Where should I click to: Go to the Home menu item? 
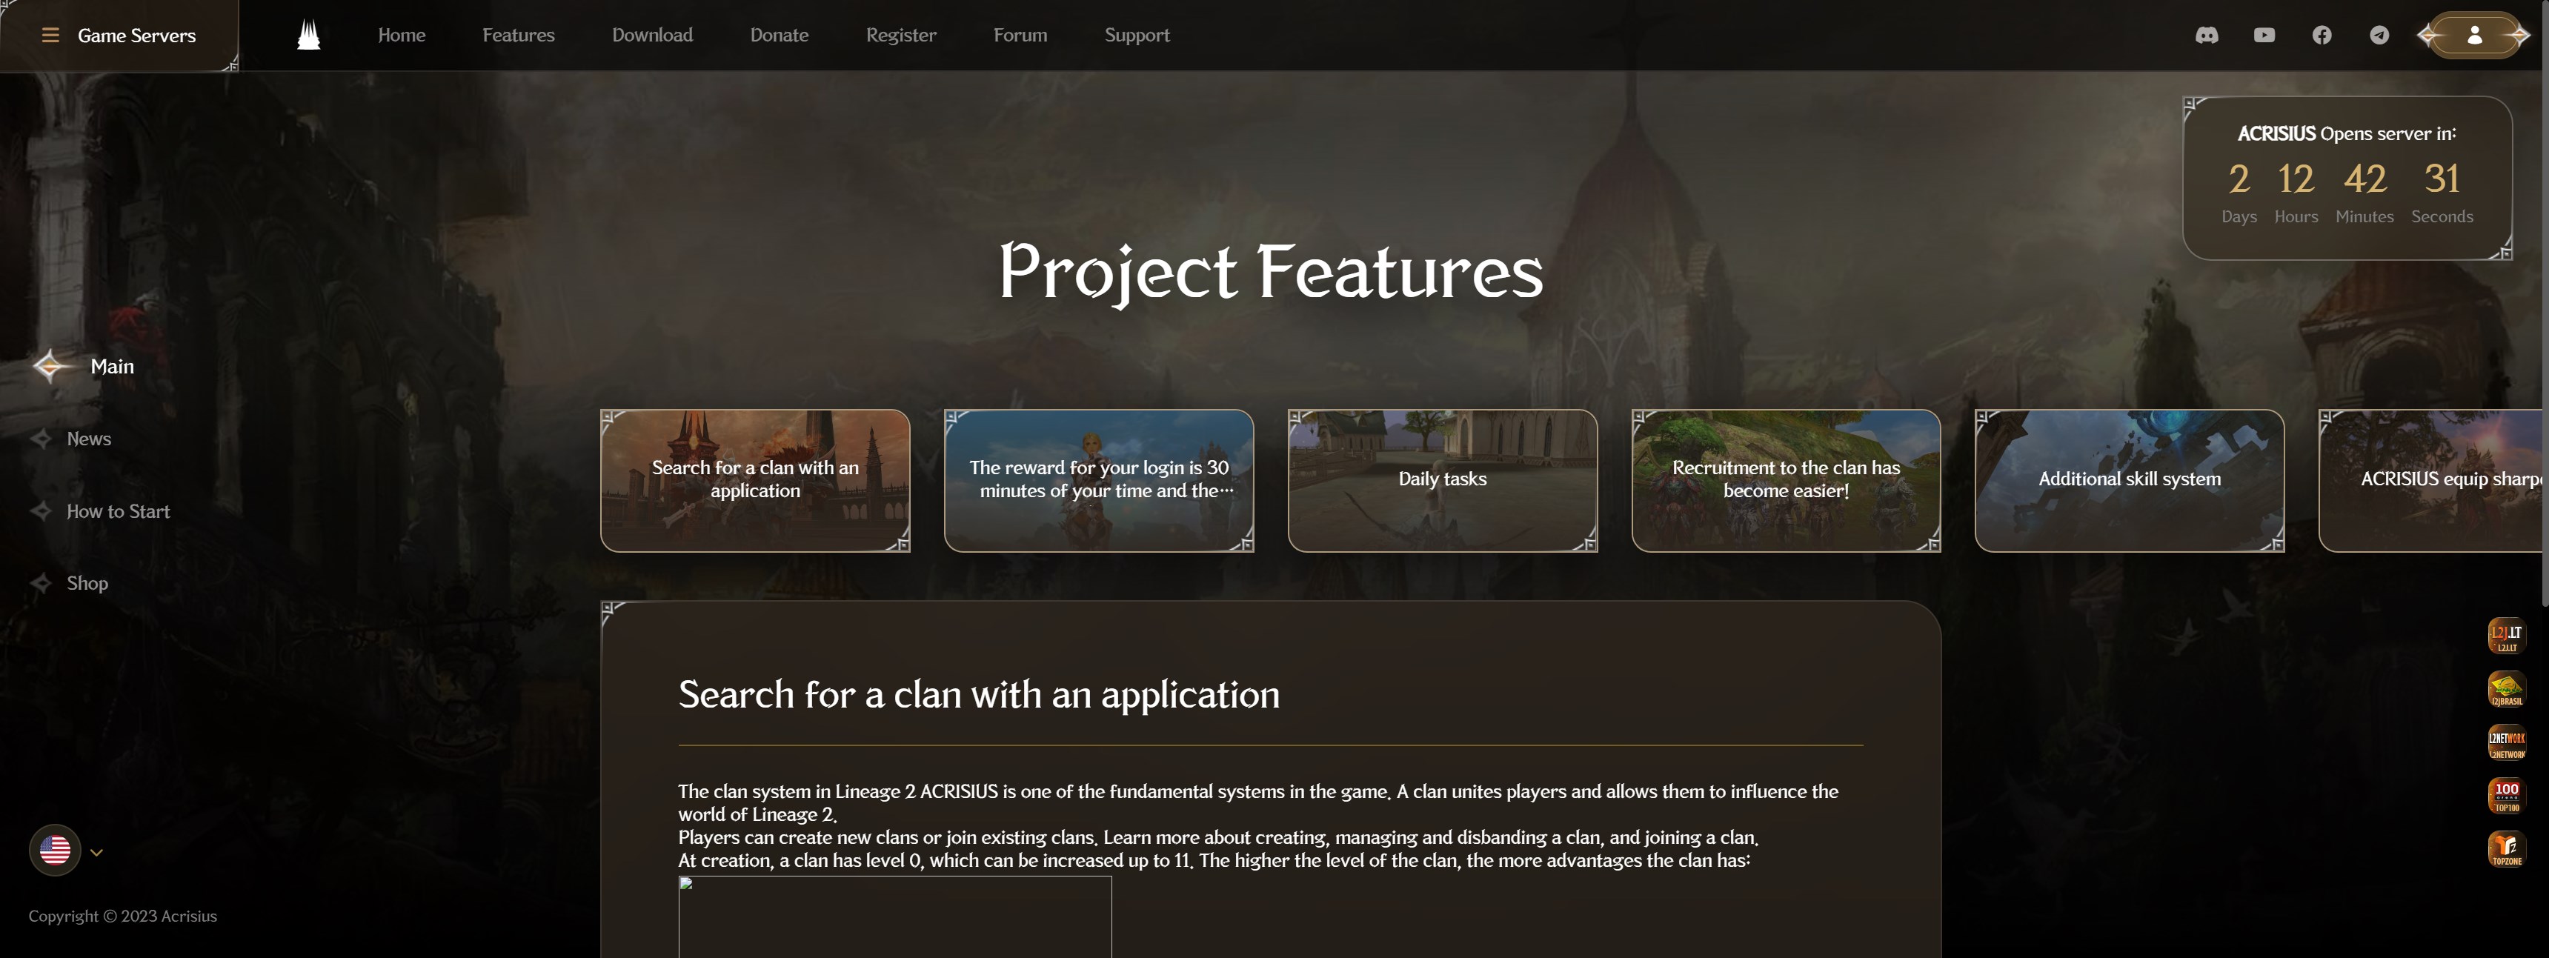[x=402, y=36]
